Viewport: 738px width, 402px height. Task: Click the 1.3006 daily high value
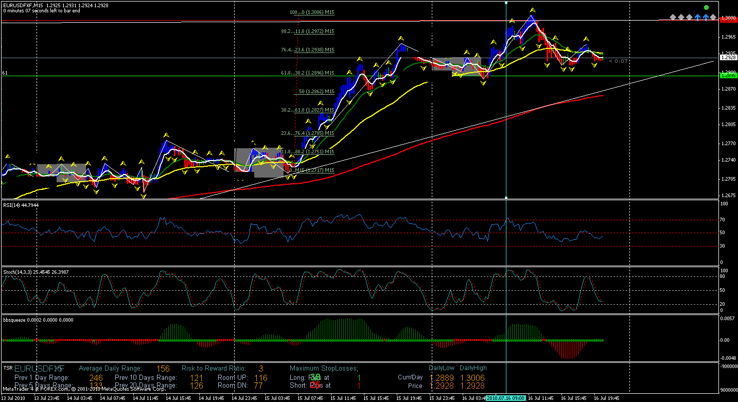(x=472, y=378)
